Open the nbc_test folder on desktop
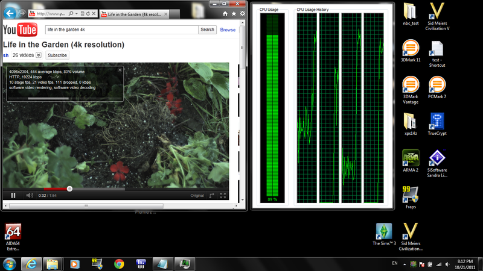 411,14
